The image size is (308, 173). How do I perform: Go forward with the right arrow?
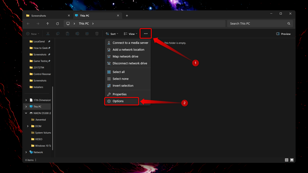tap(38, 24)
